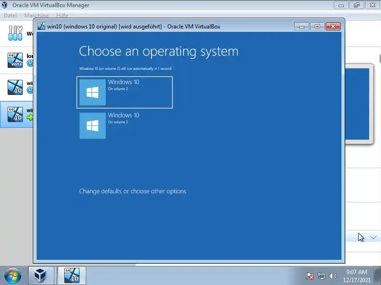Click the Windows Start orb
The image size is (381, 285).
click(x=13, y=275)
